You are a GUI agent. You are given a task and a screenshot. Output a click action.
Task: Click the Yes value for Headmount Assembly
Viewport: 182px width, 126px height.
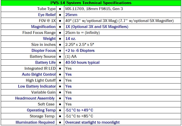point(68,98)
